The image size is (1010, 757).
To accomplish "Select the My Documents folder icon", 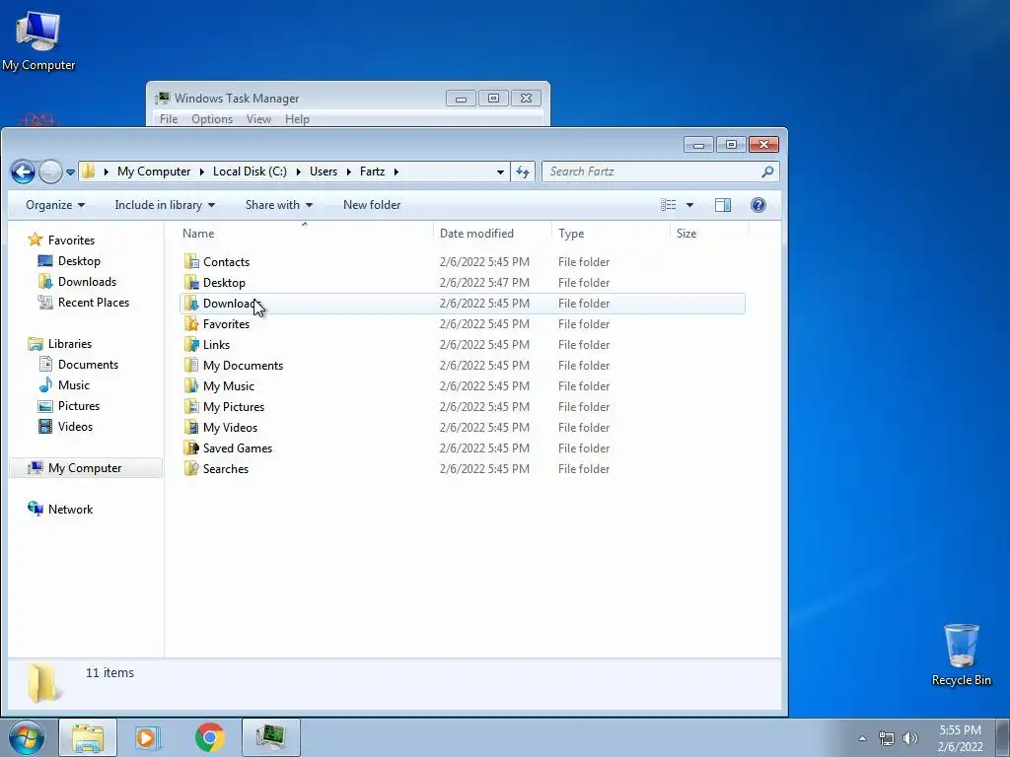I will pyautogui.click(x=191, y=365).
